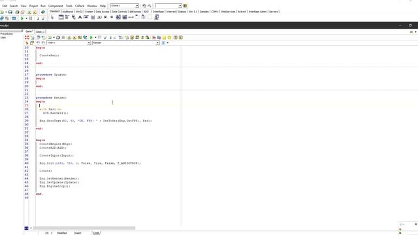Screen dimensions: 418x235
Task: Open the Search menu
Action: pyautogui.click(x=14, y=6)
